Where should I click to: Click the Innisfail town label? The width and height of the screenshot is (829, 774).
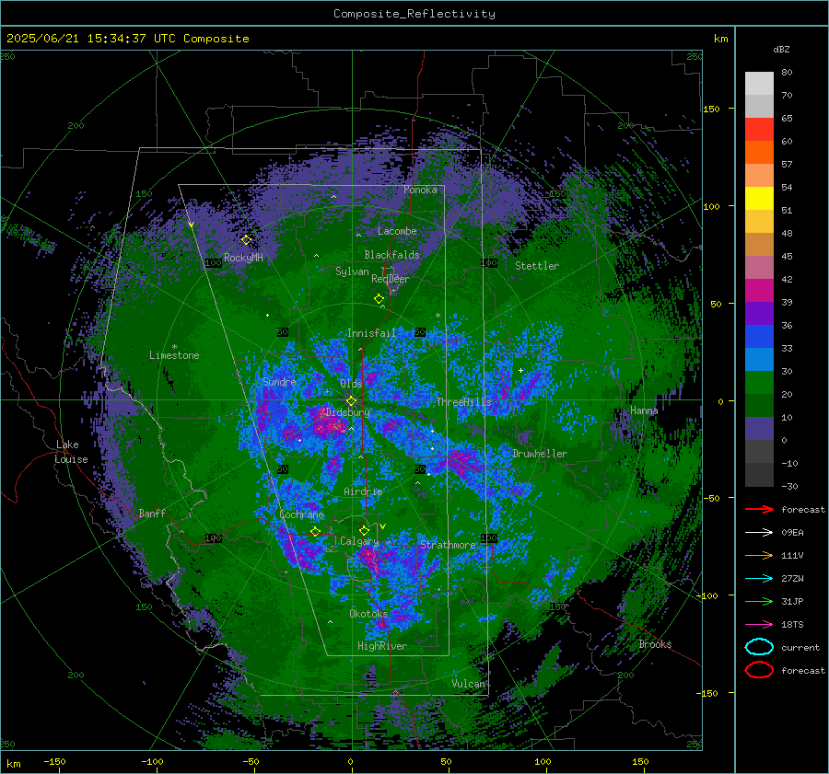tap(371, 333)
